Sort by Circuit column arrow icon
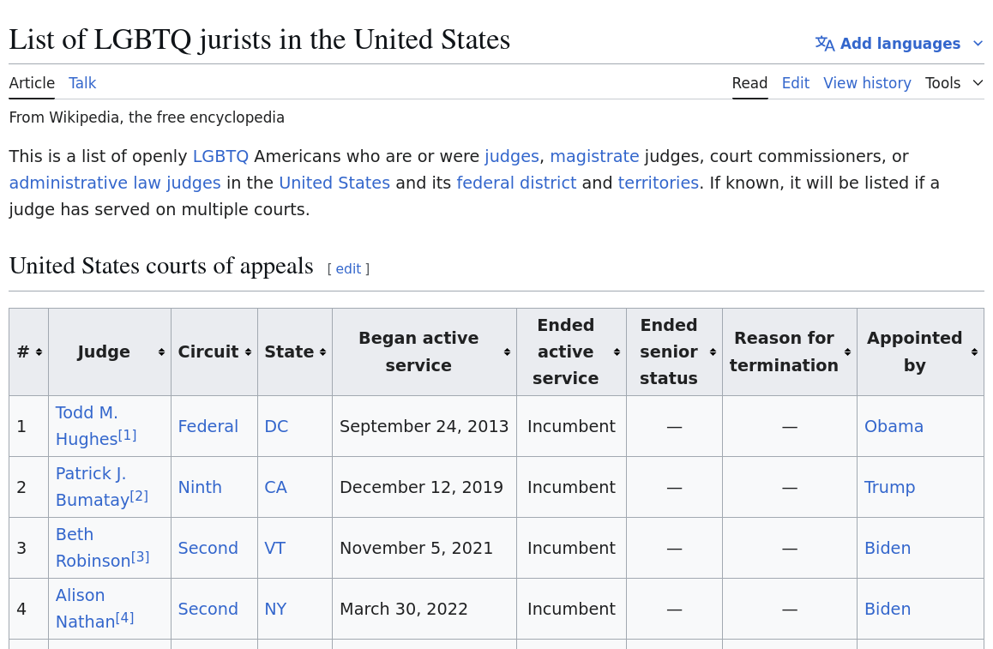Image resolution: width=993 pixels, height=649 pixels. click(249, 352)
